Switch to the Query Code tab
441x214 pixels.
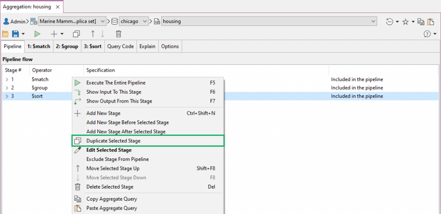120,46
